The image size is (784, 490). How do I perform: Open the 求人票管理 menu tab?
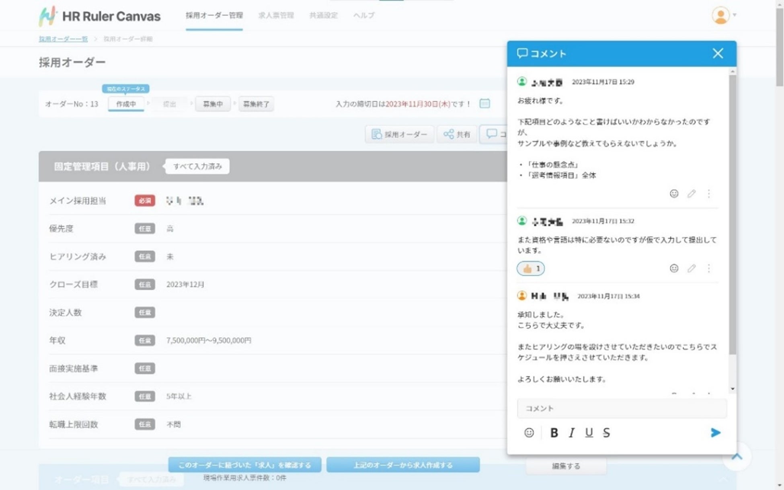276,15
